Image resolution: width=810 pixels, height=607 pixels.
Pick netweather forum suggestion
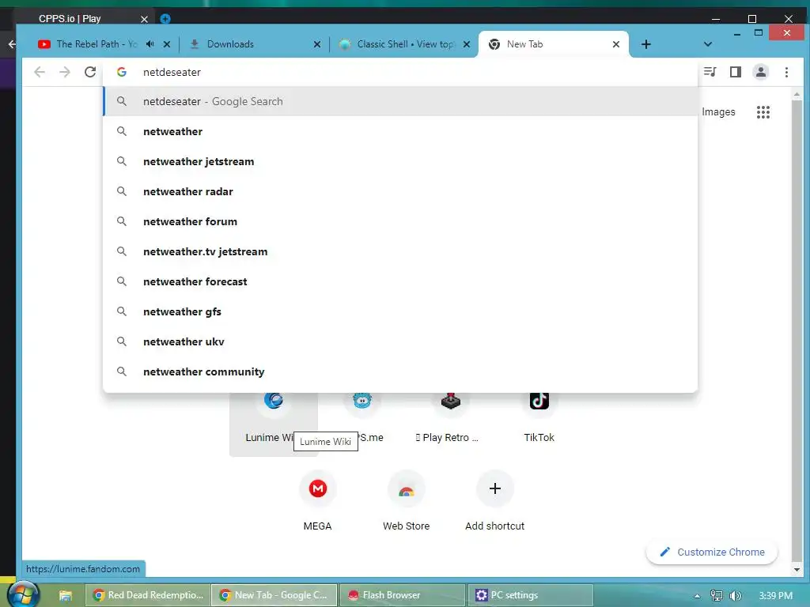click(400, 221)
